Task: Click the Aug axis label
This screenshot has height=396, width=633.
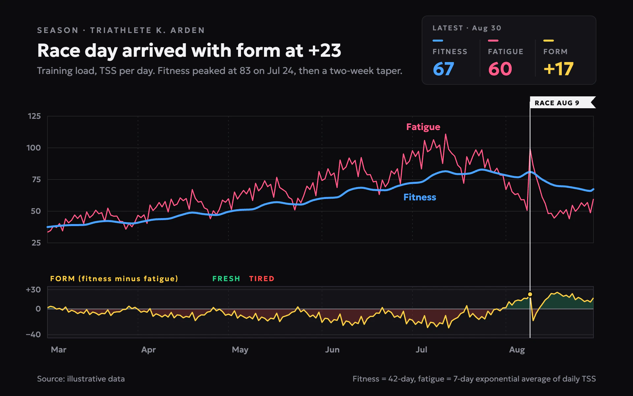Action: tap(517, 350)
